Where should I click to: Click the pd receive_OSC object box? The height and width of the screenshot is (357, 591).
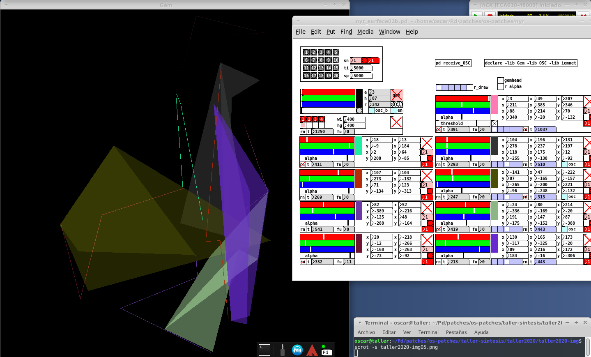tap(453, 63)
